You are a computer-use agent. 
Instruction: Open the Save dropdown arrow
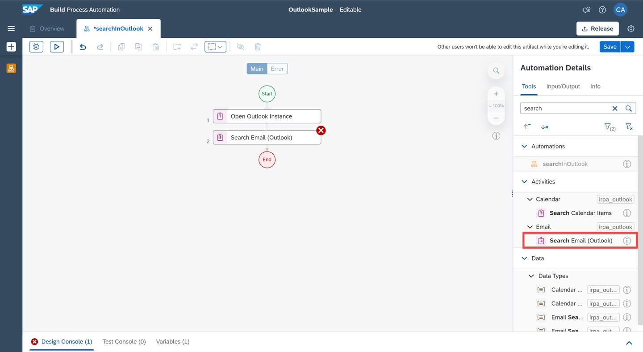(x=628, y=47)
